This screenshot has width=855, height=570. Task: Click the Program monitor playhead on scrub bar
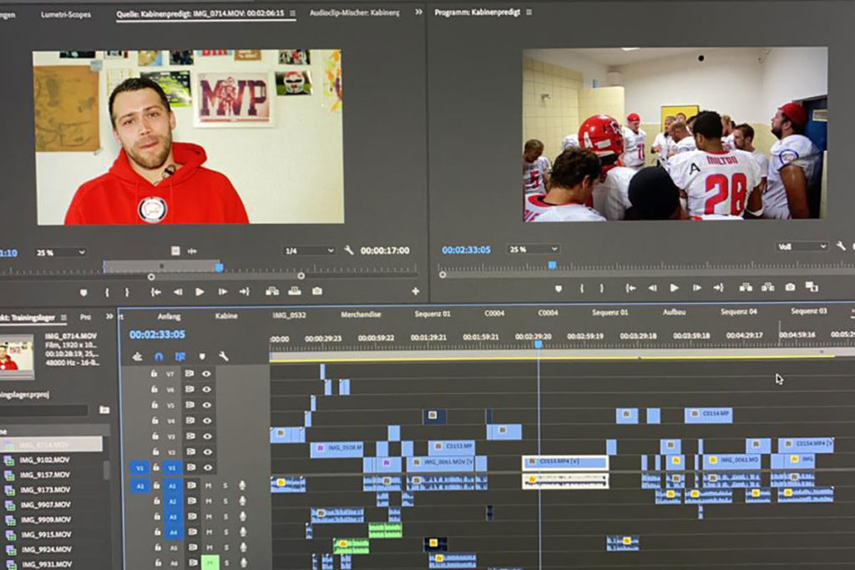point(552,265)
